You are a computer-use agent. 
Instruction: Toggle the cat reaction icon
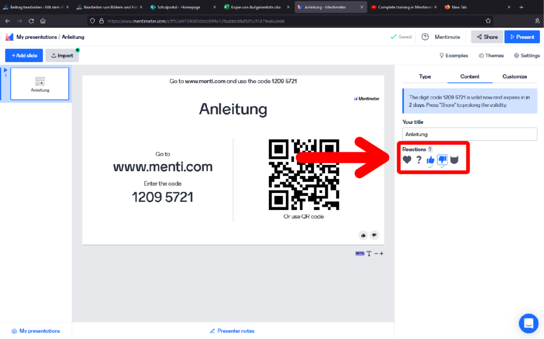pos(454,159)
